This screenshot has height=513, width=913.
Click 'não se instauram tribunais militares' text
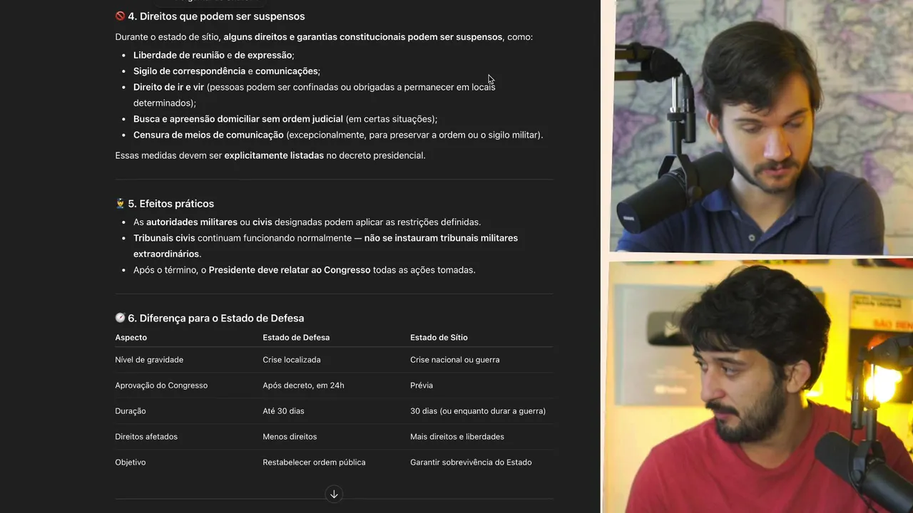pyautogui.click(x=441, y=238)
